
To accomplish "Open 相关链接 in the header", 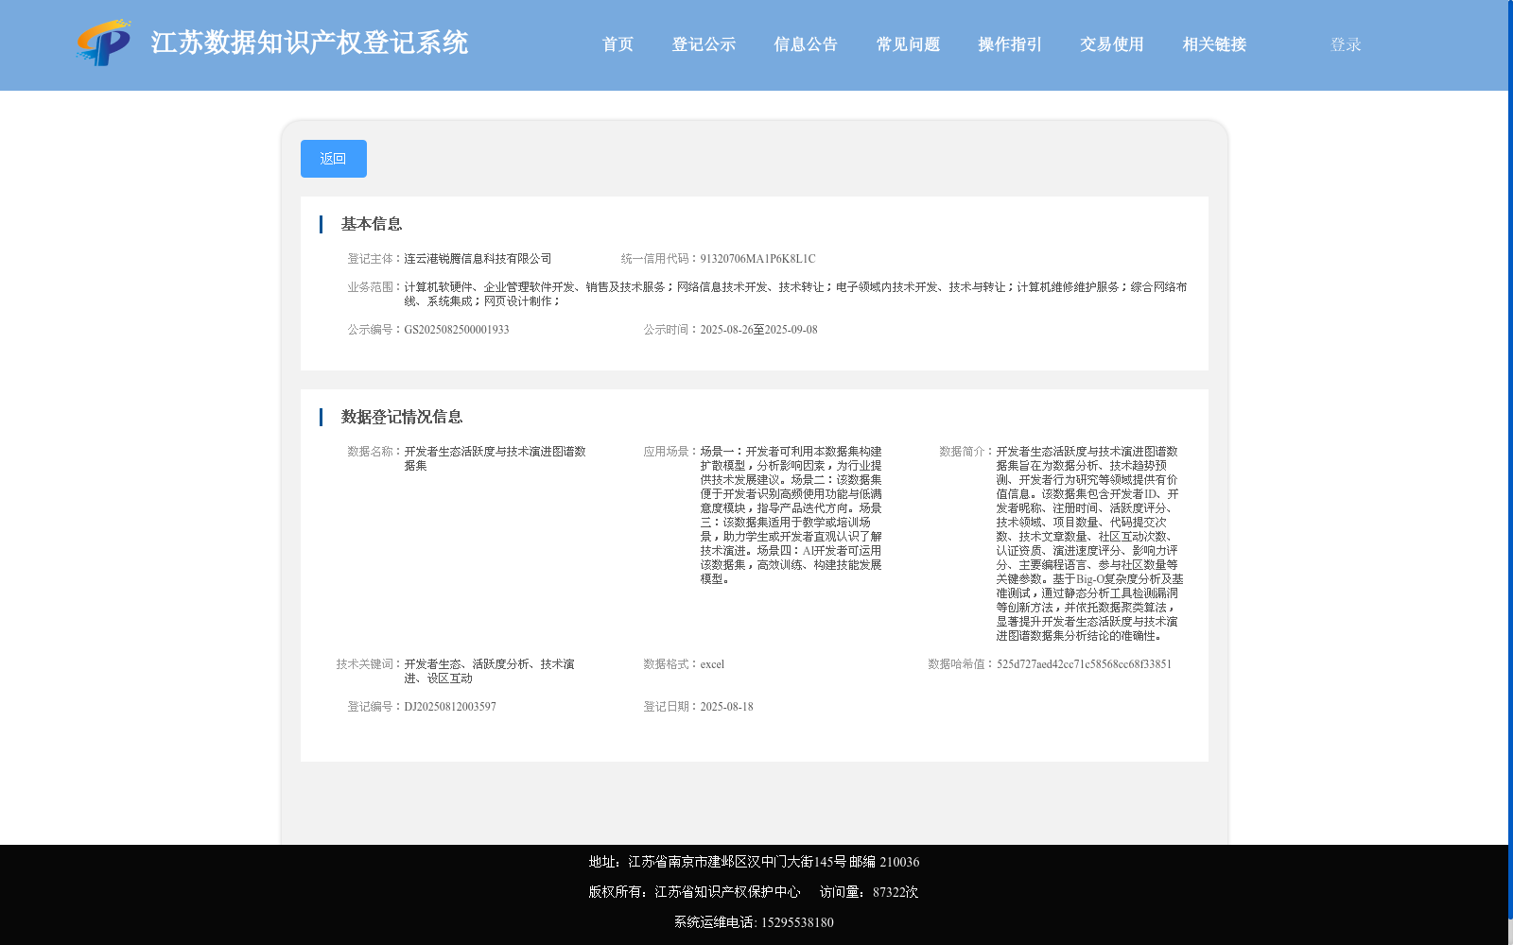I will coord(1214,44).
